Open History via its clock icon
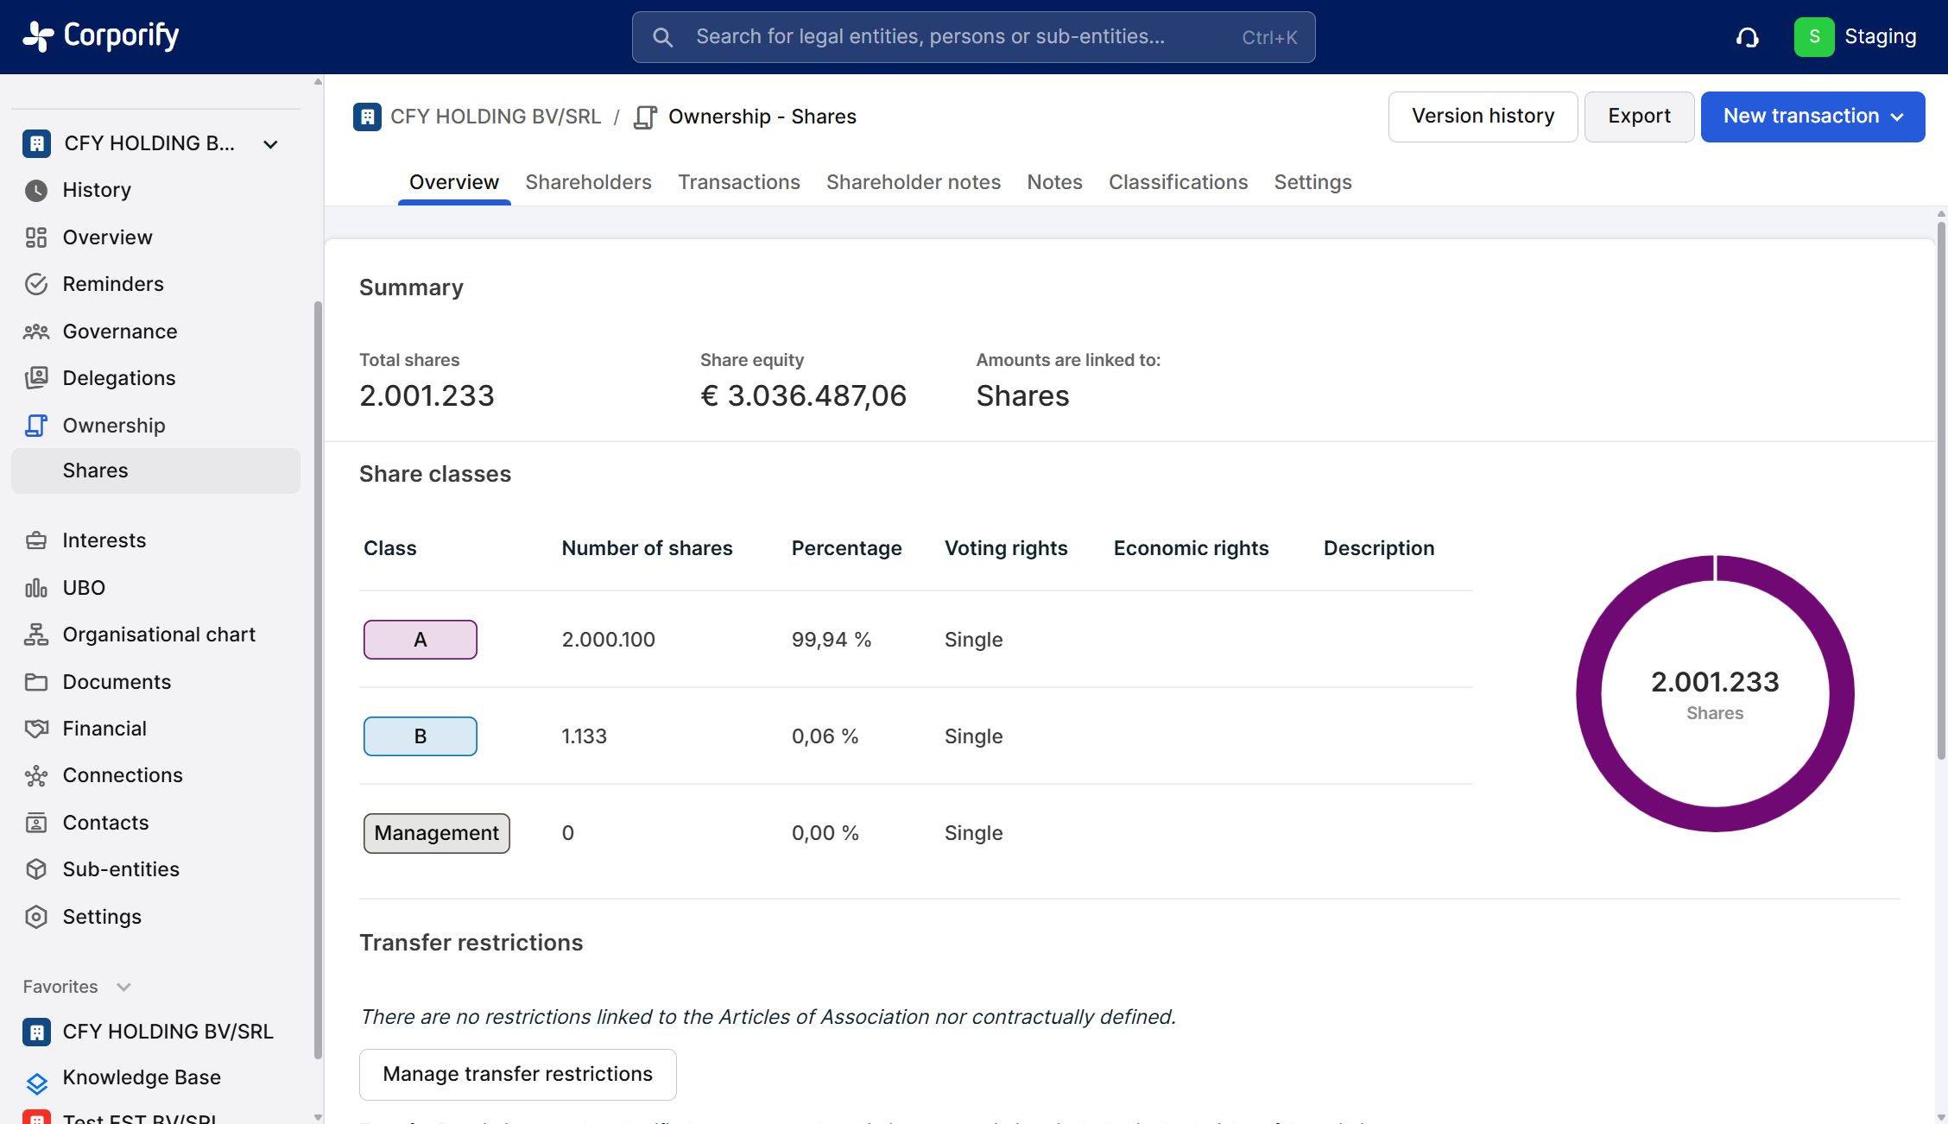This screenshot has width=1948, height=1124. [36, 190]
